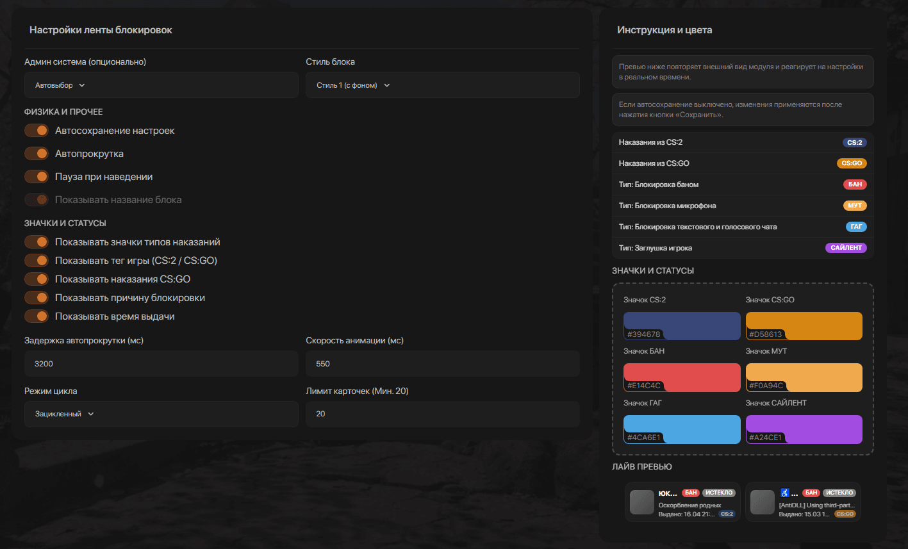Toggle Показывать тег игры (CS:2 / CS:GO)
Screen dimensions: 908x549
click(37, 261)
